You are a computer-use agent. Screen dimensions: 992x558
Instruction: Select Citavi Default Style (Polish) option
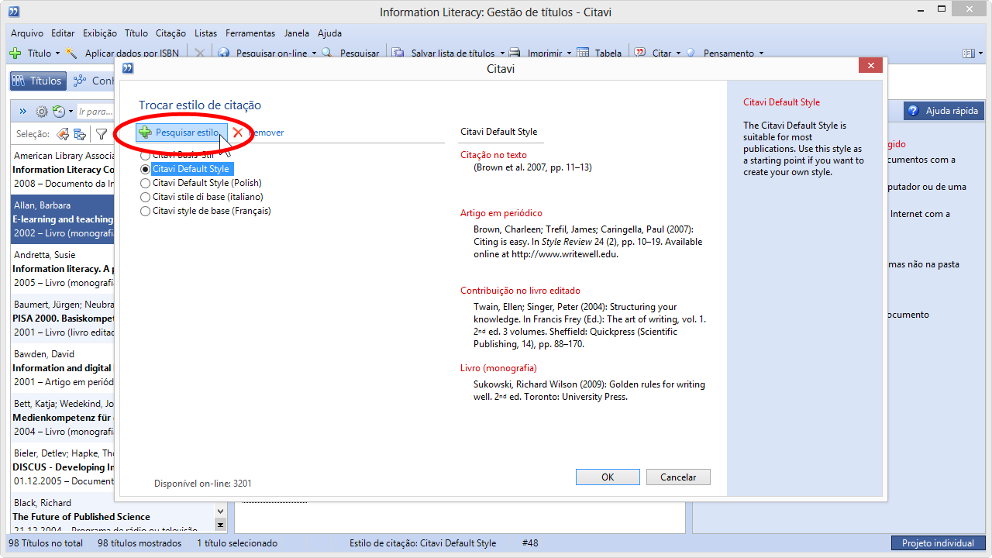click(201, 183)
